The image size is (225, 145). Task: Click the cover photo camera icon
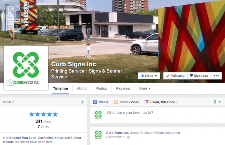(10, 8)
